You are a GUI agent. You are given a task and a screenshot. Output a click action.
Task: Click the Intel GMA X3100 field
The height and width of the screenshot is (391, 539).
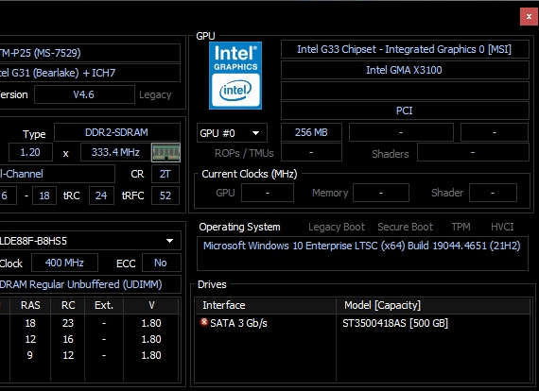405,70
